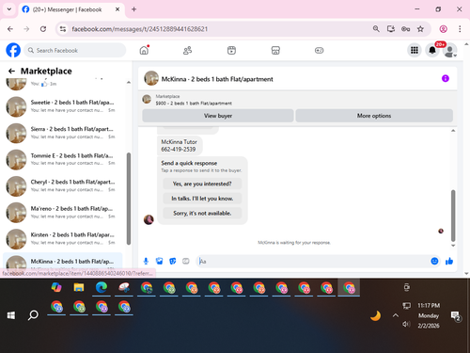Click the chat conversation scrollbar thumb
The height and width of the screenshot is (353, 470).
(x=453, y=216)
